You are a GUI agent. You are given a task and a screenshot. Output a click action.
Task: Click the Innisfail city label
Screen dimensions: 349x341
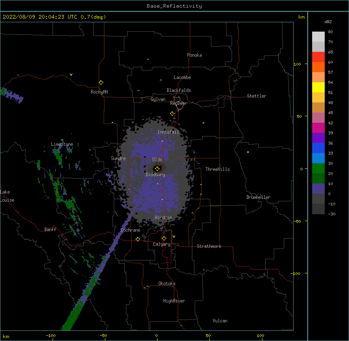click(x=168, y=132)
